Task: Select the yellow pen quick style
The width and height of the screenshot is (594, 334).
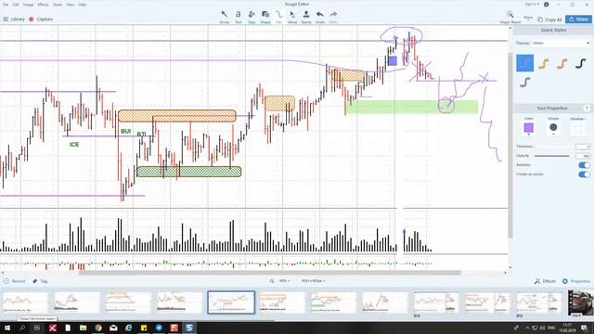Action: pos(543,63)
